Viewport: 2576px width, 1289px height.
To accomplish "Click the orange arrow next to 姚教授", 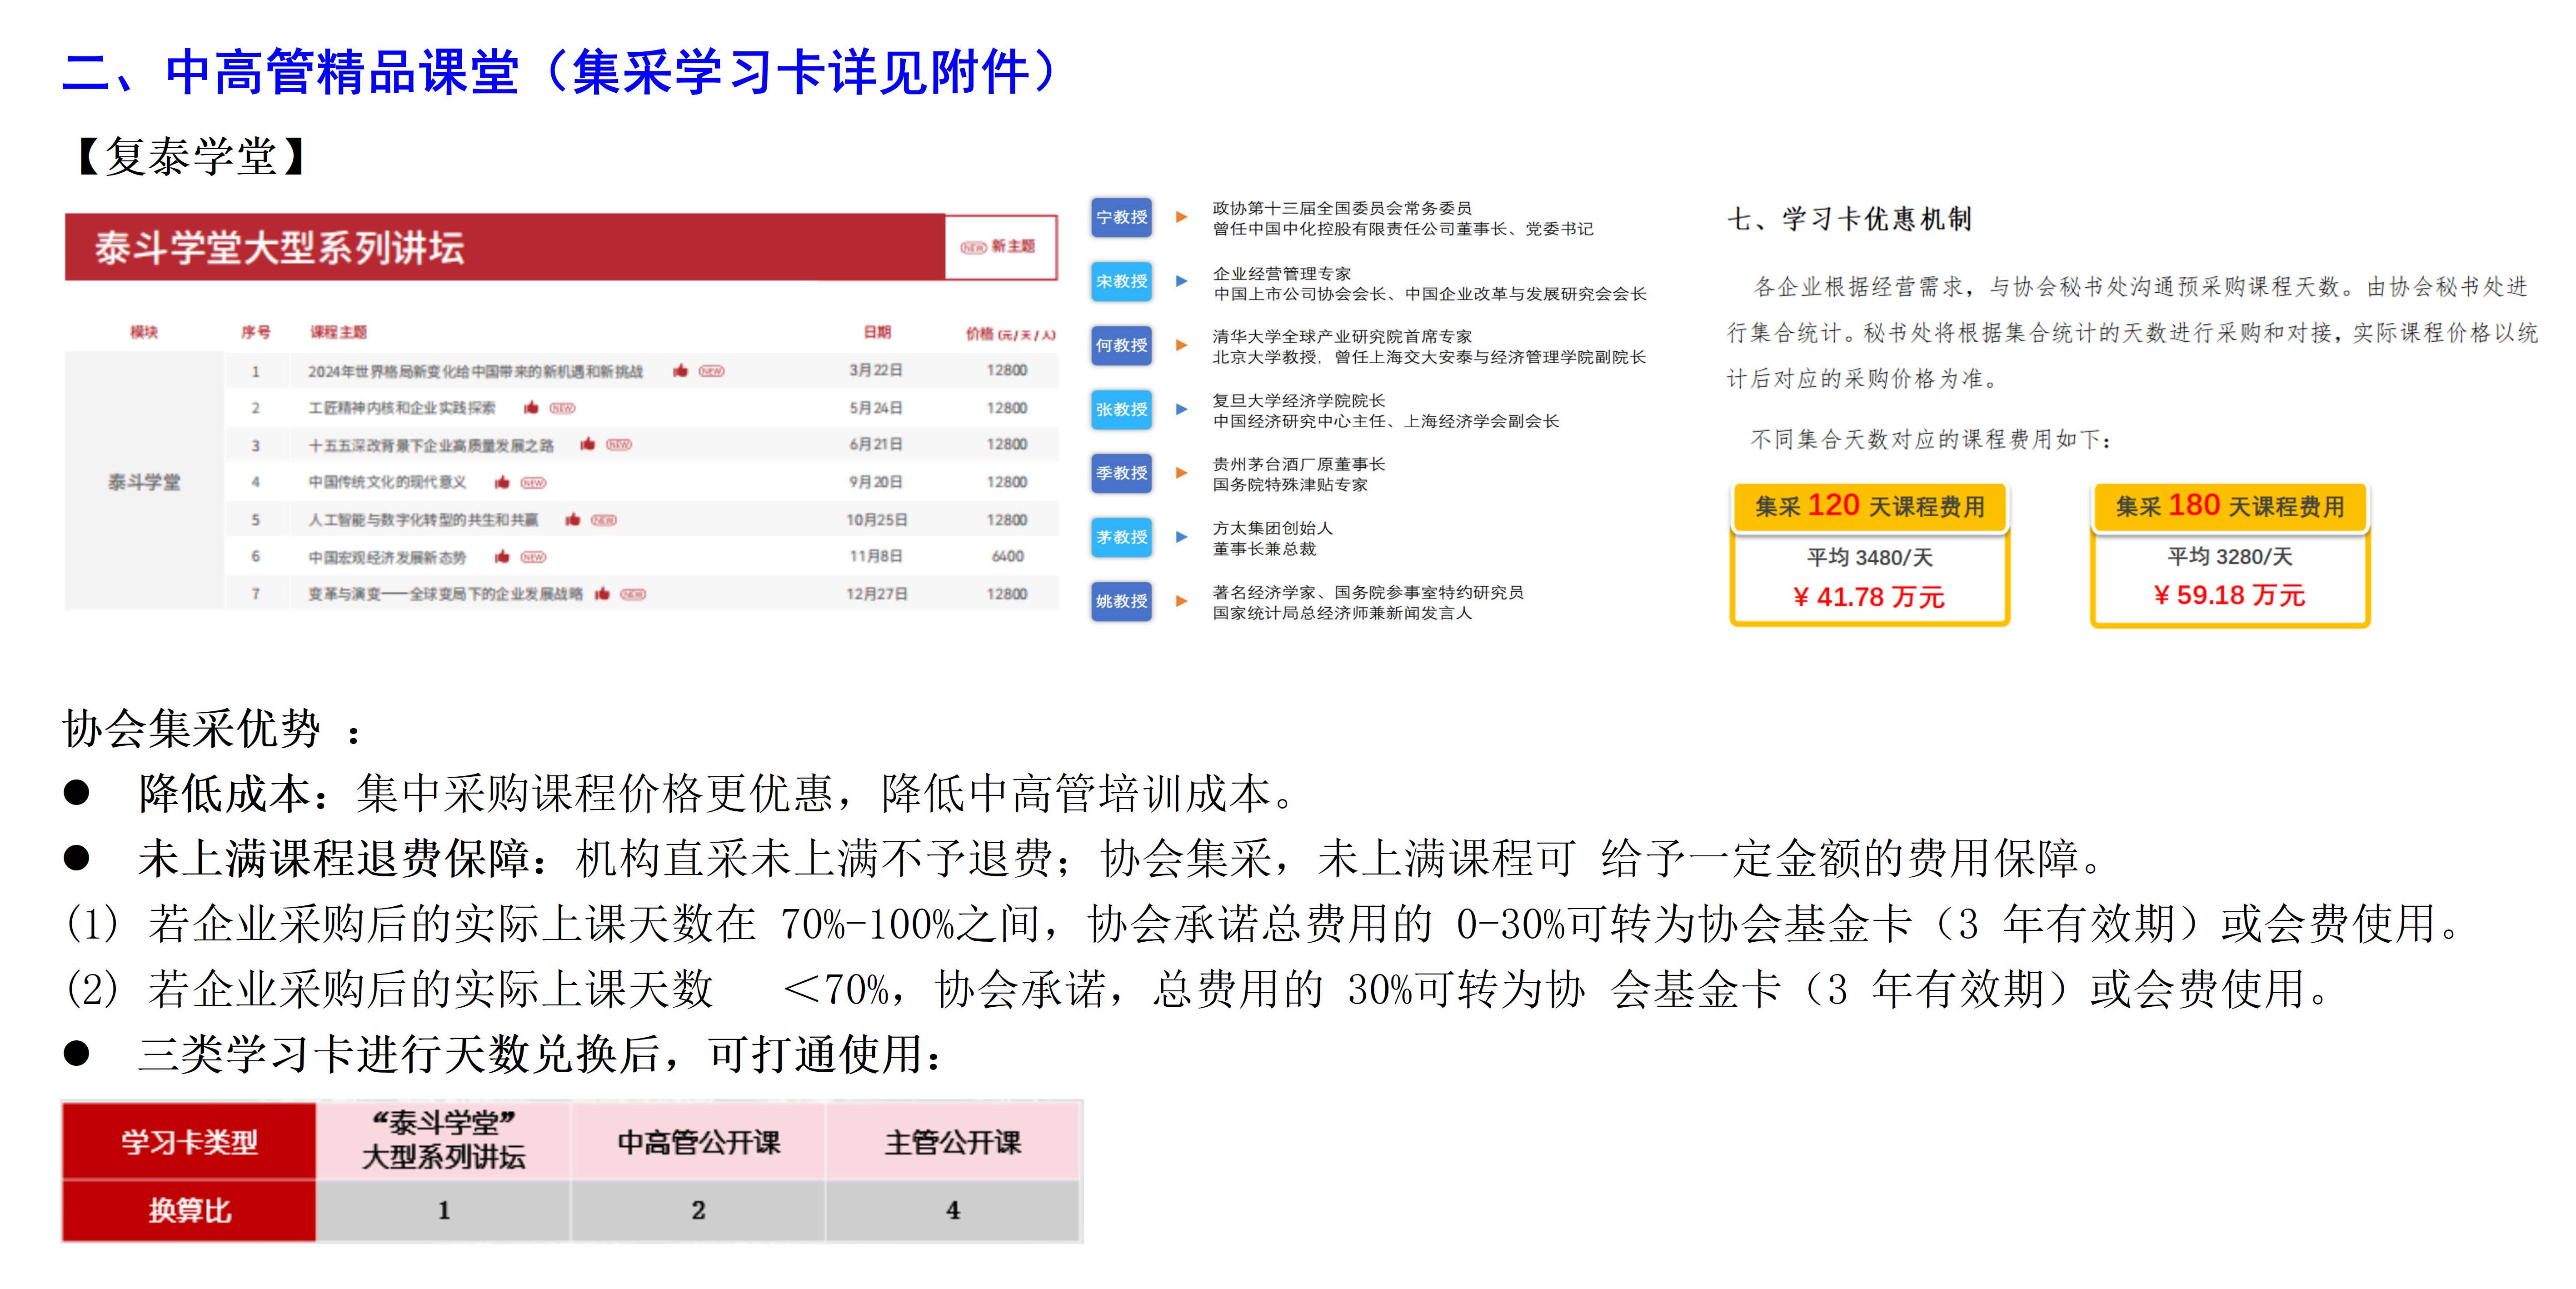I will pyautogui.click(x=1181, y=601).
